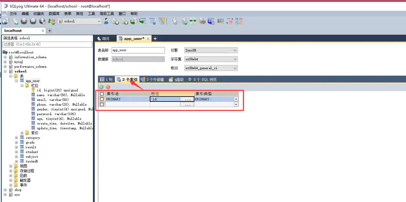The image size is (406, 202).
Task: Click the execute query play icon
Action: coord(24,21)
